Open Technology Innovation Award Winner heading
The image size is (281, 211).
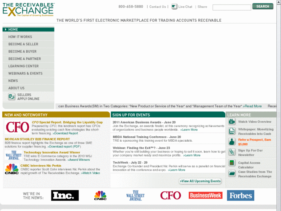tap(52, 153)
